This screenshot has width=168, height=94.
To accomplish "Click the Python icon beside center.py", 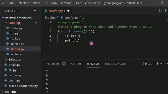I will (6, 75).
